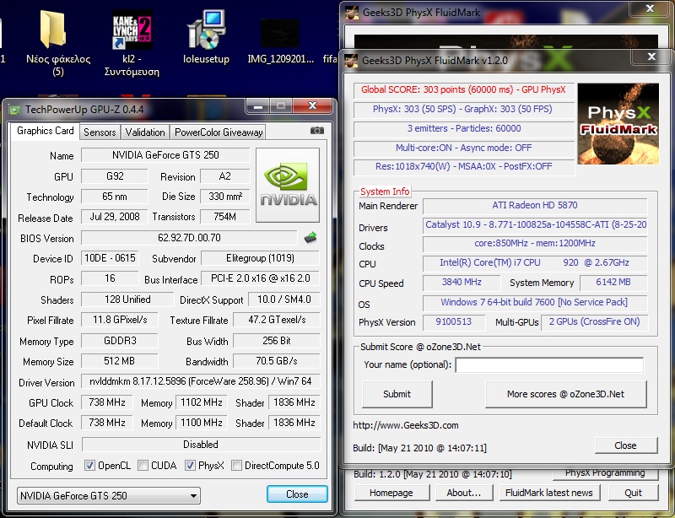The width and height of the screenshot is (675, 518).
Task: Minimize the GPU-Z window
Action: (258, 106)
